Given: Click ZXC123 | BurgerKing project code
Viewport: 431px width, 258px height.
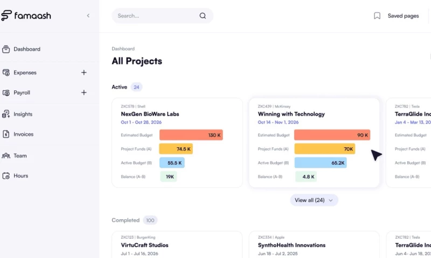Looking at the screenshot, I should tap(138, 238).
